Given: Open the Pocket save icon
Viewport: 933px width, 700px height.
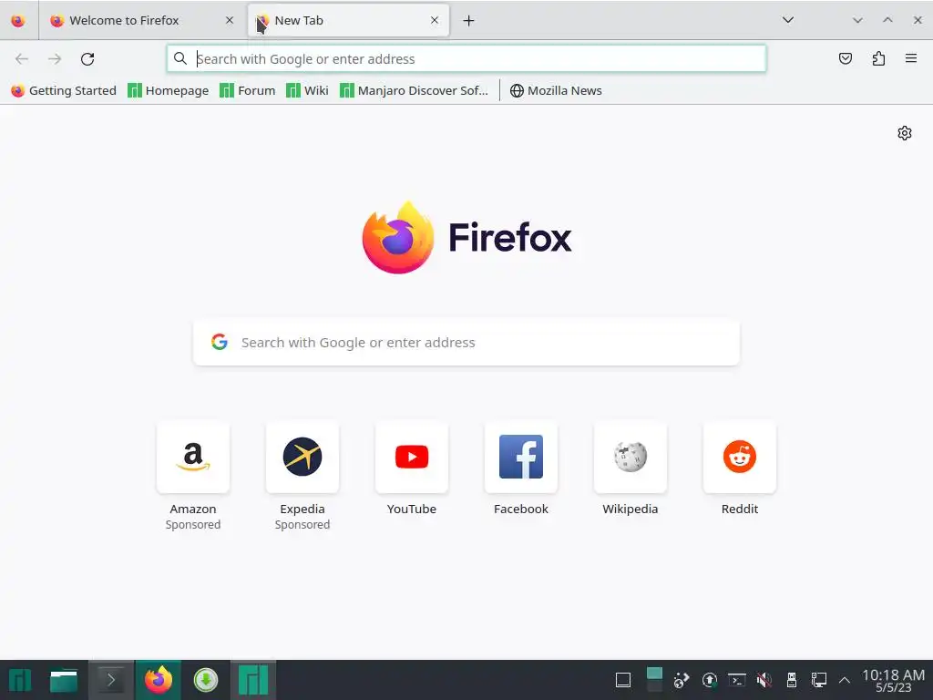Looking at the screenshot, I should (845, 58).
